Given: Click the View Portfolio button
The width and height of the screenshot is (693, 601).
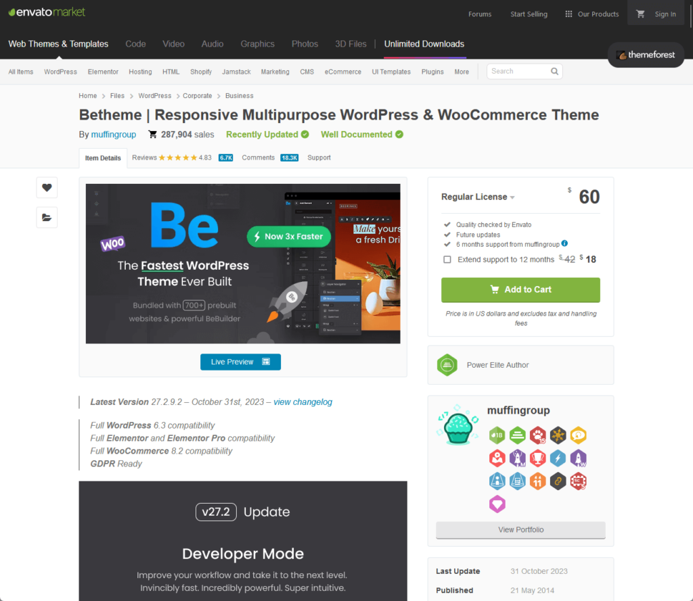Looking at the screenshot, I should 520,530.
